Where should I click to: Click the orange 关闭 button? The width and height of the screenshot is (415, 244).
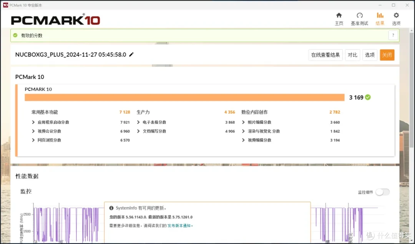[387, 55]
